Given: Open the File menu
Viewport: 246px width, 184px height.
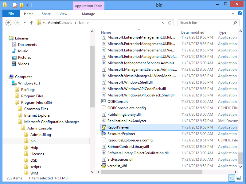Looking at the screenshot, I should 11,13.
